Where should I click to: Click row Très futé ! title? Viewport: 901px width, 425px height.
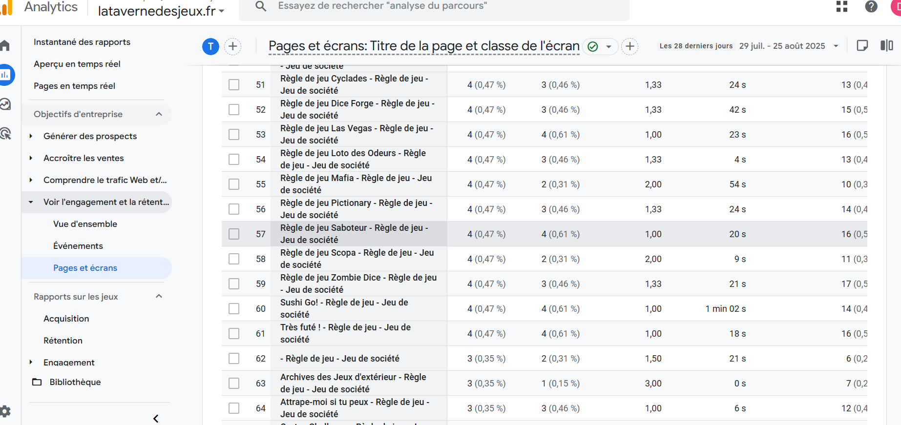click(x=345, y=333)
